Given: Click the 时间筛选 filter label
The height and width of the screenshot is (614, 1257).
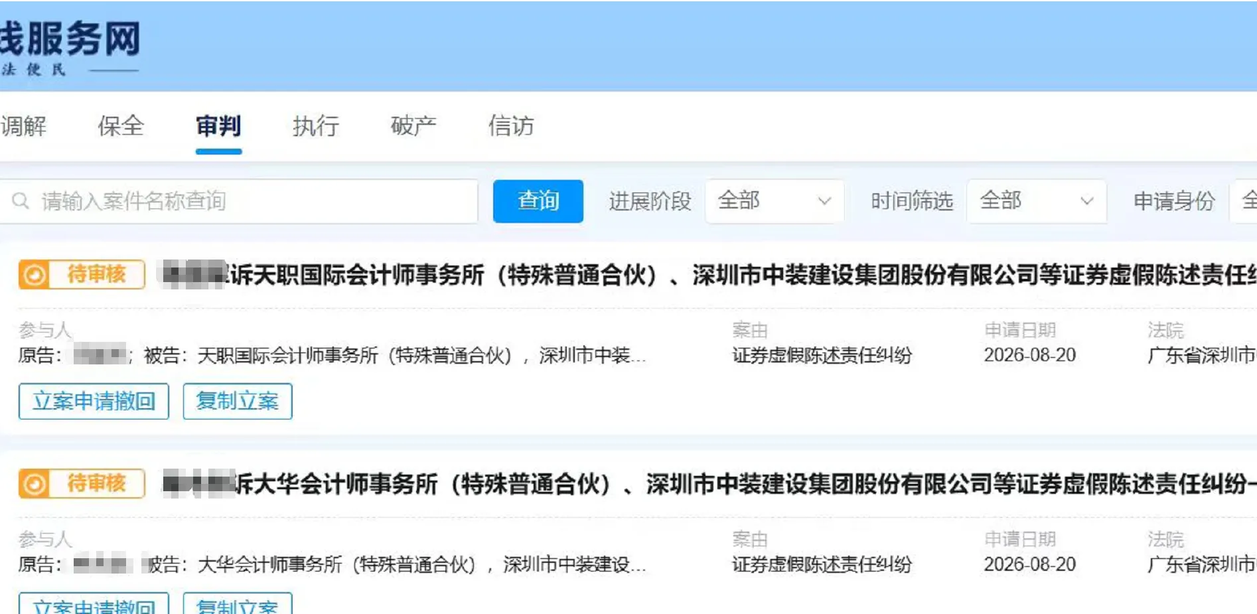Looking at the screenshot, I should click(x=912, y=200).
